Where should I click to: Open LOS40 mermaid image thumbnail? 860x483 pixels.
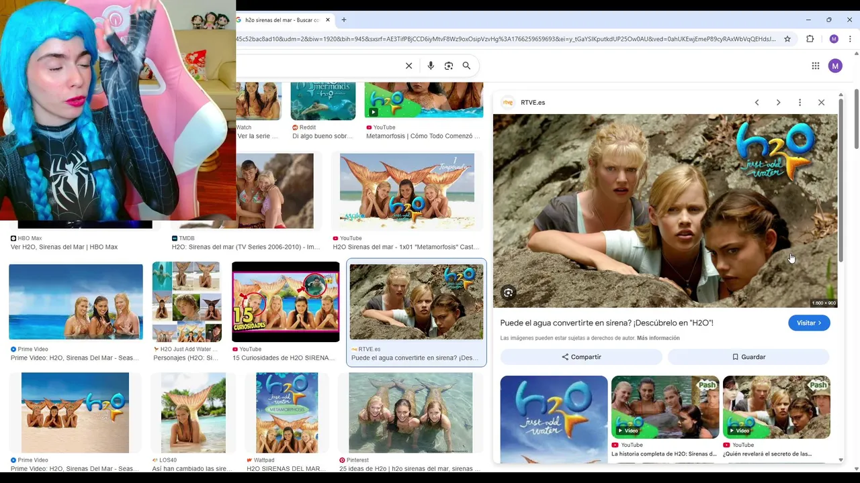(x=193, y=413)
